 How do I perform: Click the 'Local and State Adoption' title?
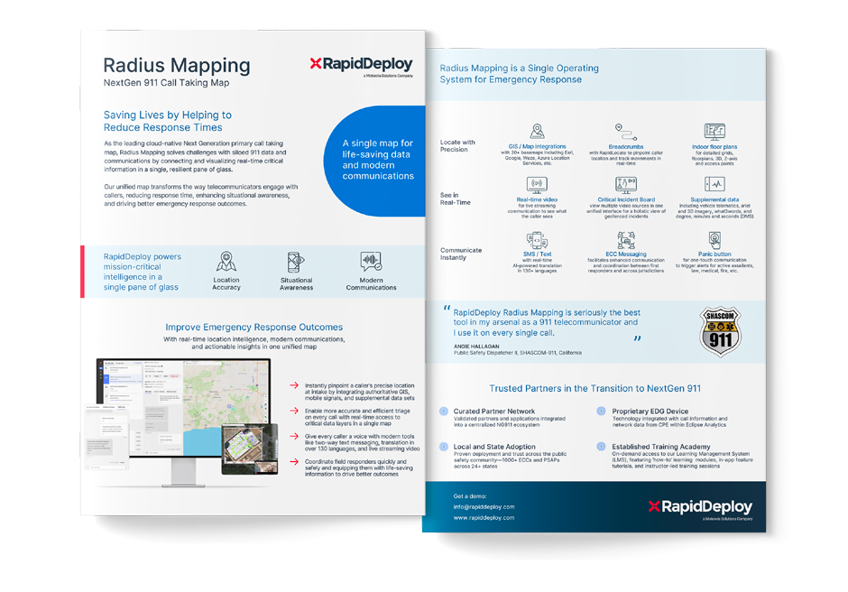[x=494, y=447]
